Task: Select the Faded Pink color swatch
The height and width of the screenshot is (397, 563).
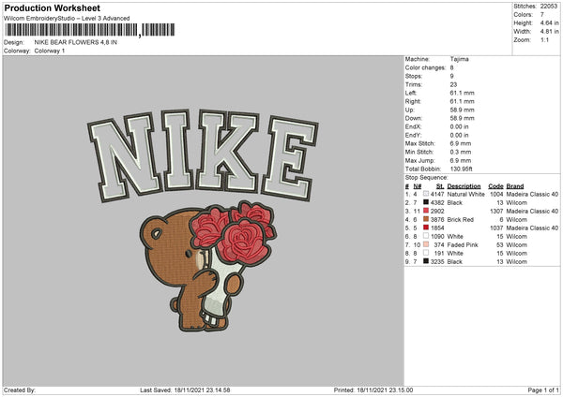Action: pos(426,244)
